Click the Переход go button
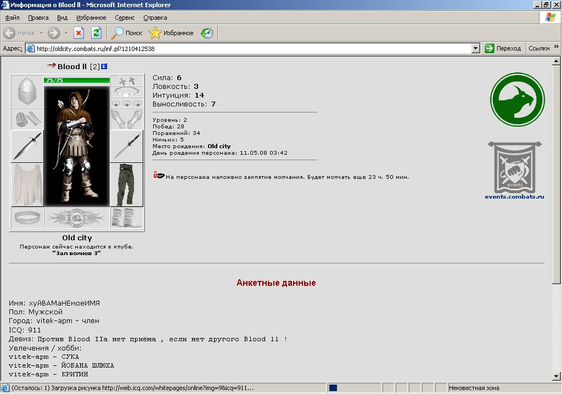 tap(503, 48)
